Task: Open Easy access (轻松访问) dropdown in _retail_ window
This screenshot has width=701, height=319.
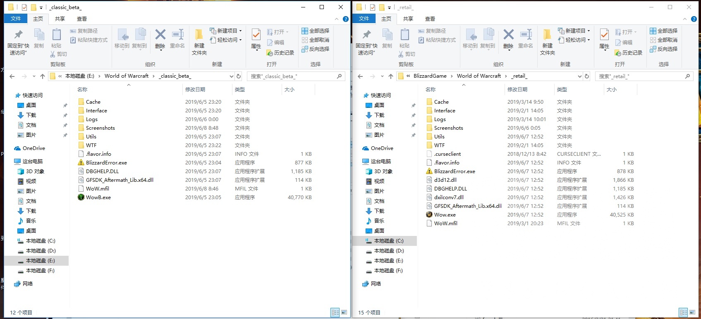Action: coord(574,40)
